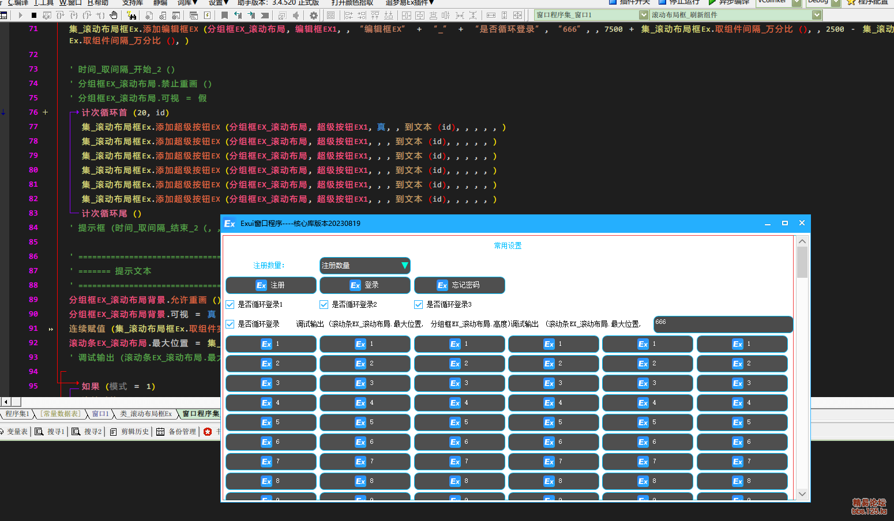Image resolution: width=894 pixels, height=521 pixels.
Task: Click the Ex icon on 注册 button
Action: pos(261,285)
